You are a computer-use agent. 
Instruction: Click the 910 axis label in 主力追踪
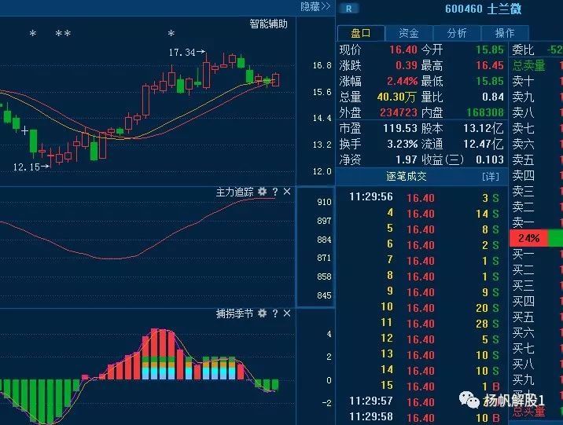[x=324, y=202]
